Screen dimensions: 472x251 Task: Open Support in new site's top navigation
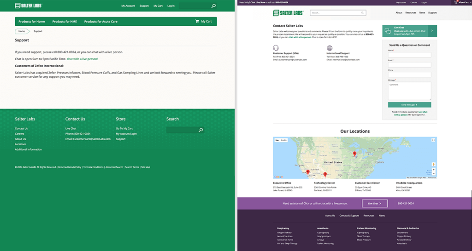(x=432, y=12)
